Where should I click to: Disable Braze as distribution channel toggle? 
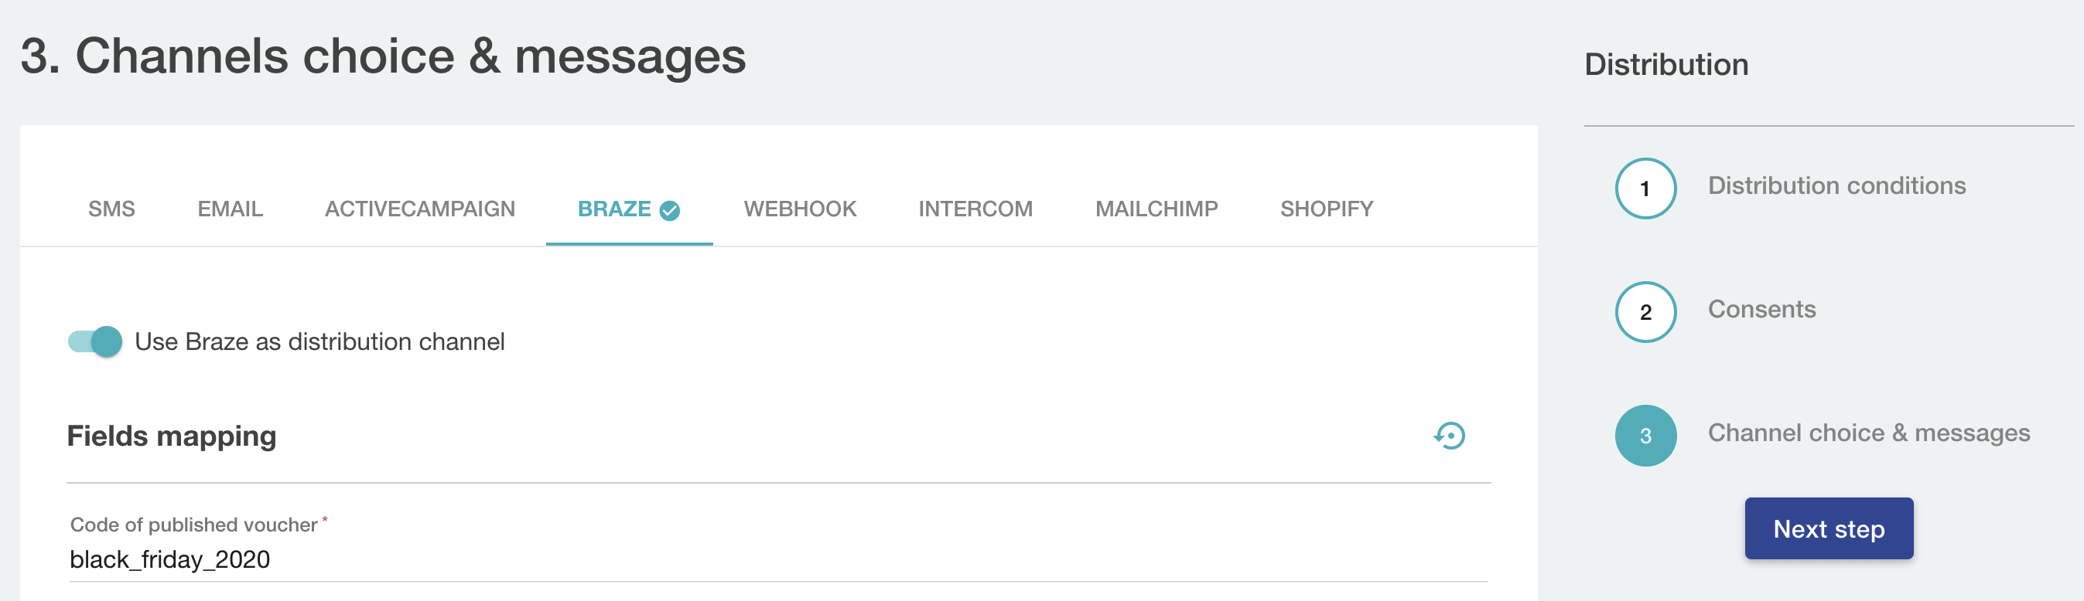tap(95, 341)
